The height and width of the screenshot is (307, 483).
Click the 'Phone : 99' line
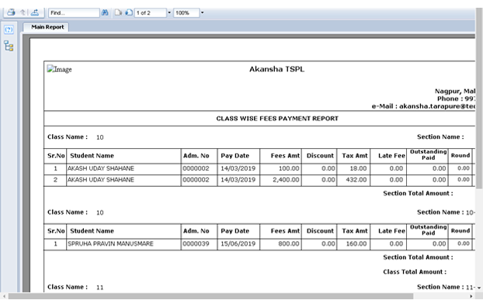pos(456,98)
